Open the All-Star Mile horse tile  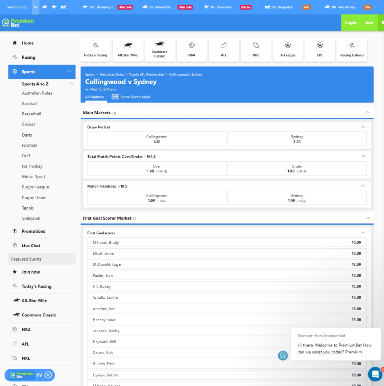[128, 50]
